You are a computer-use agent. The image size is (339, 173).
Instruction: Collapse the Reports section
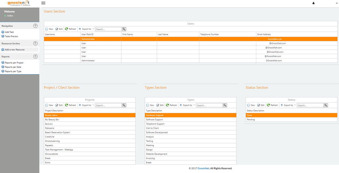pos(35,57)
